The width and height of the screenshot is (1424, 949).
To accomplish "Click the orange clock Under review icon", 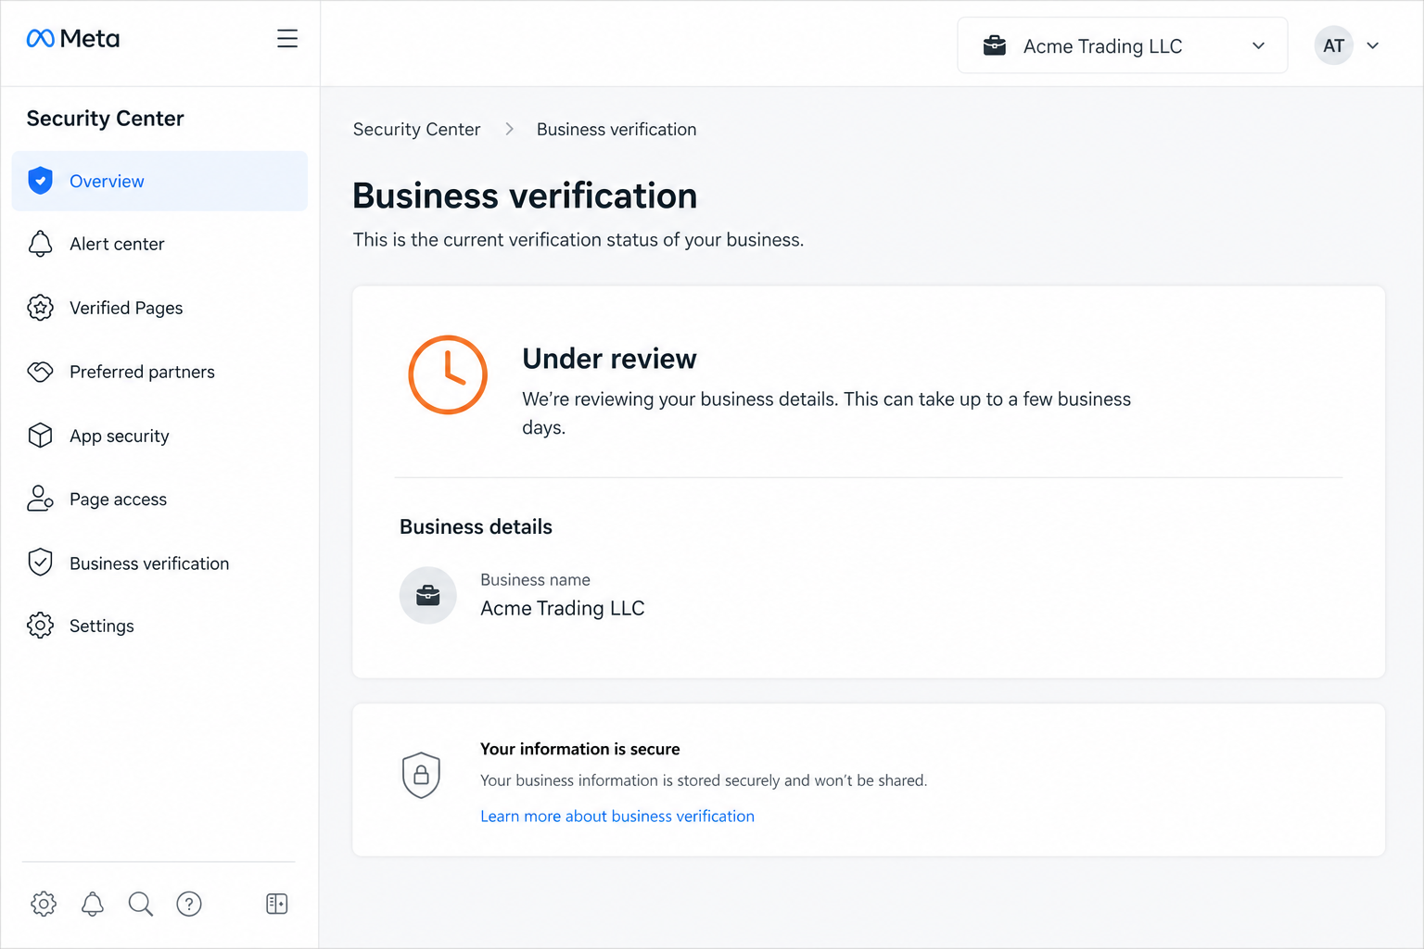I will click(448, 374).
